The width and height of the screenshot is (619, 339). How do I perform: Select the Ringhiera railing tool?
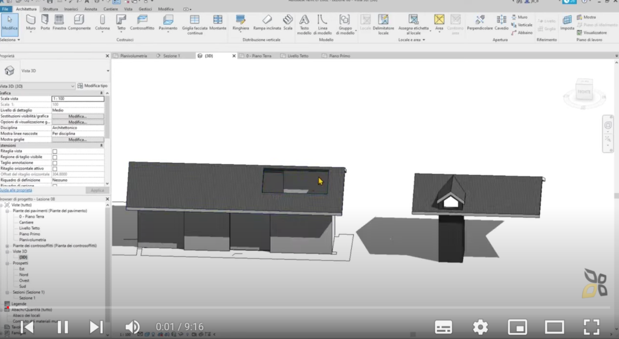(241, 22)
